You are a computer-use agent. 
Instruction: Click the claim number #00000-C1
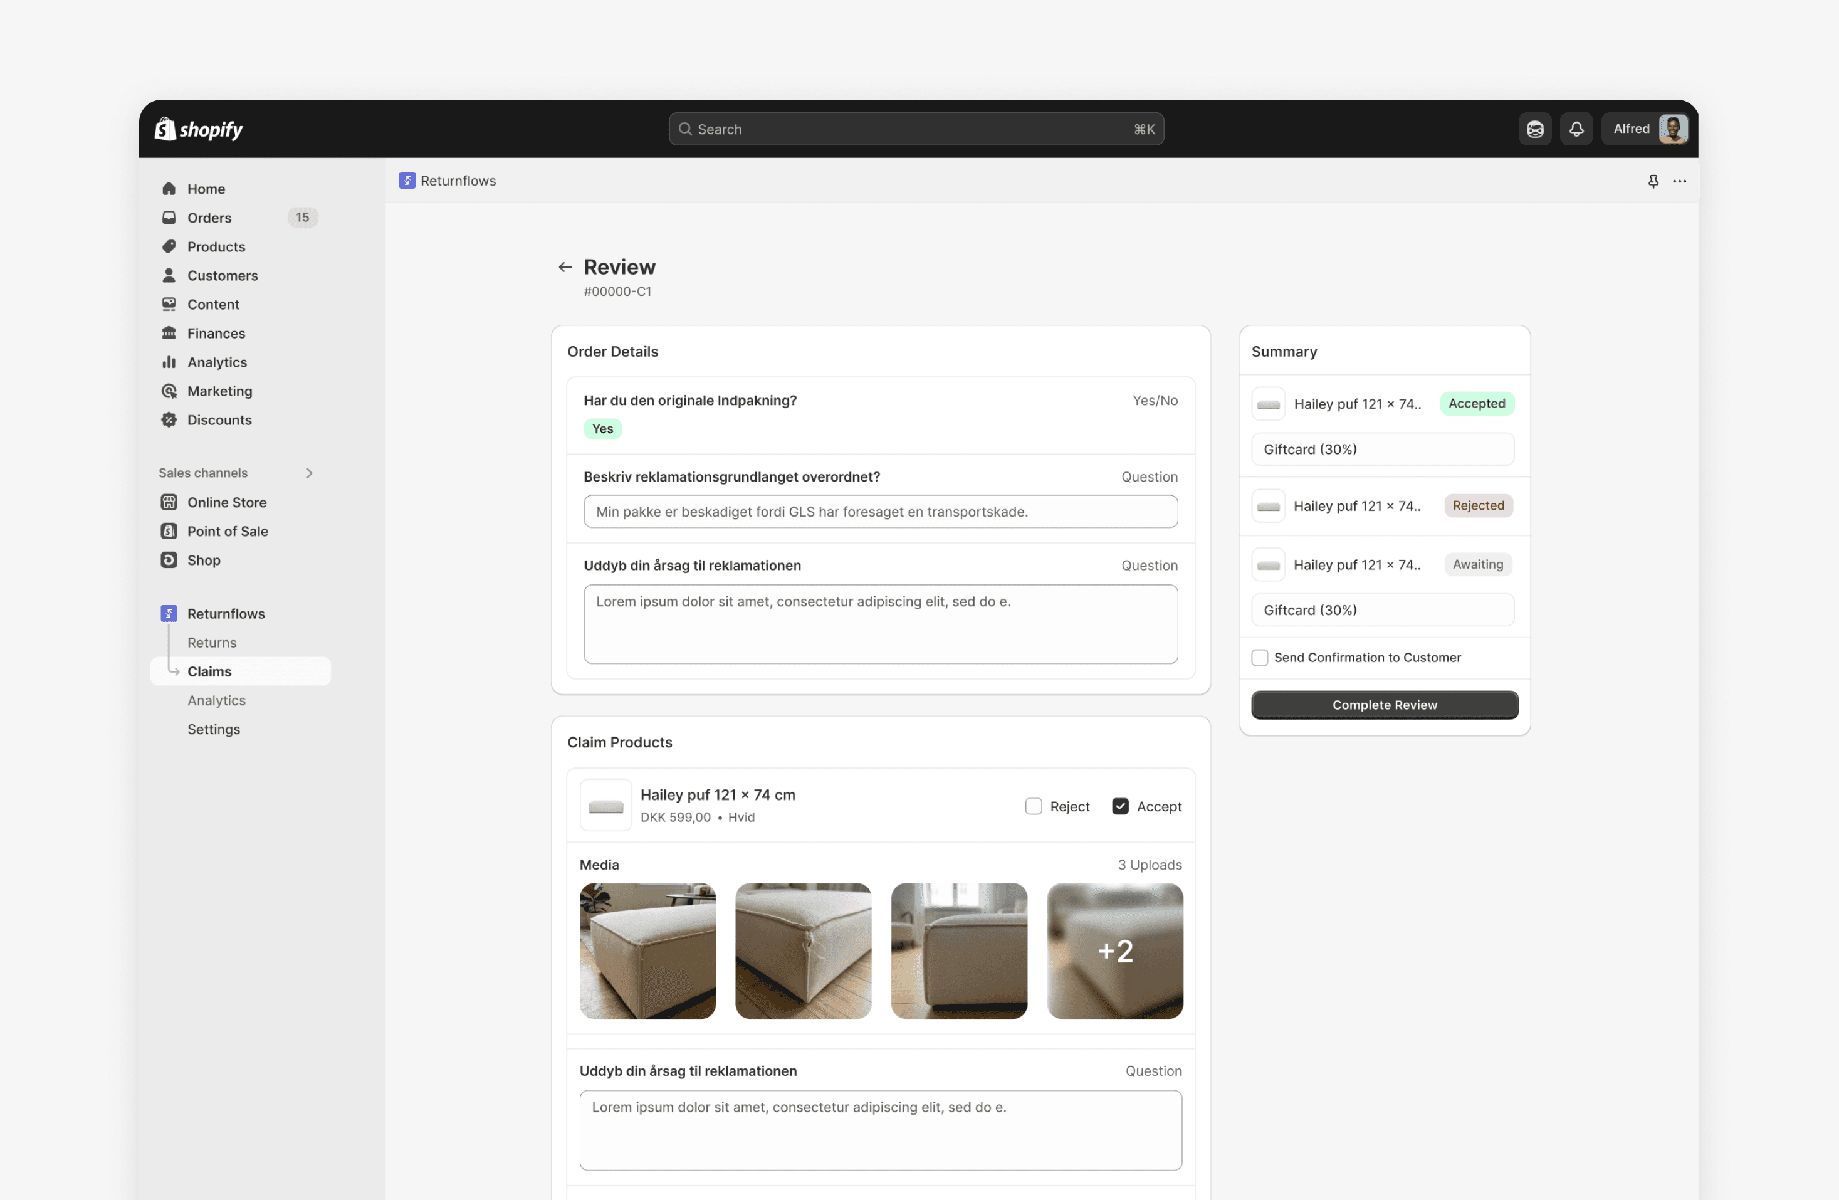(617, 292)
